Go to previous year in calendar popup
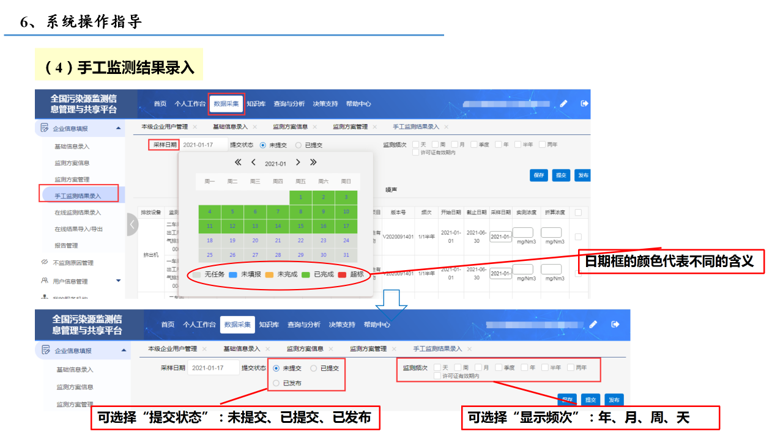 238,163
